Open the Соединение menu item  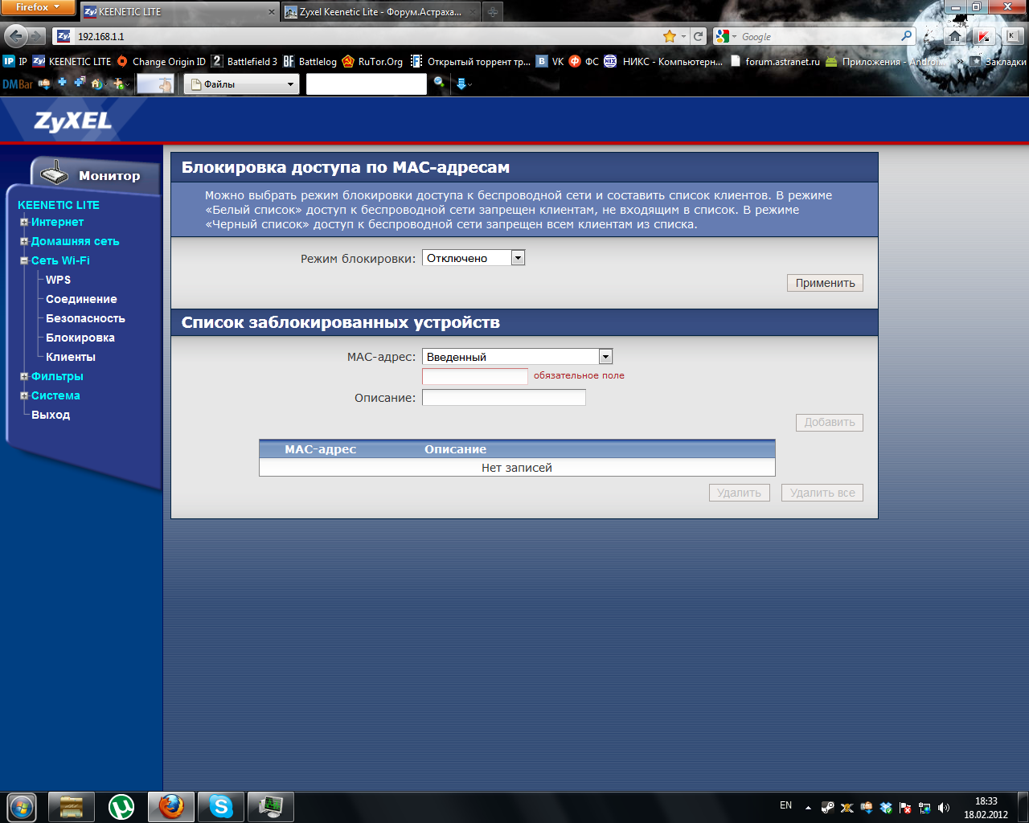[81, 299]
